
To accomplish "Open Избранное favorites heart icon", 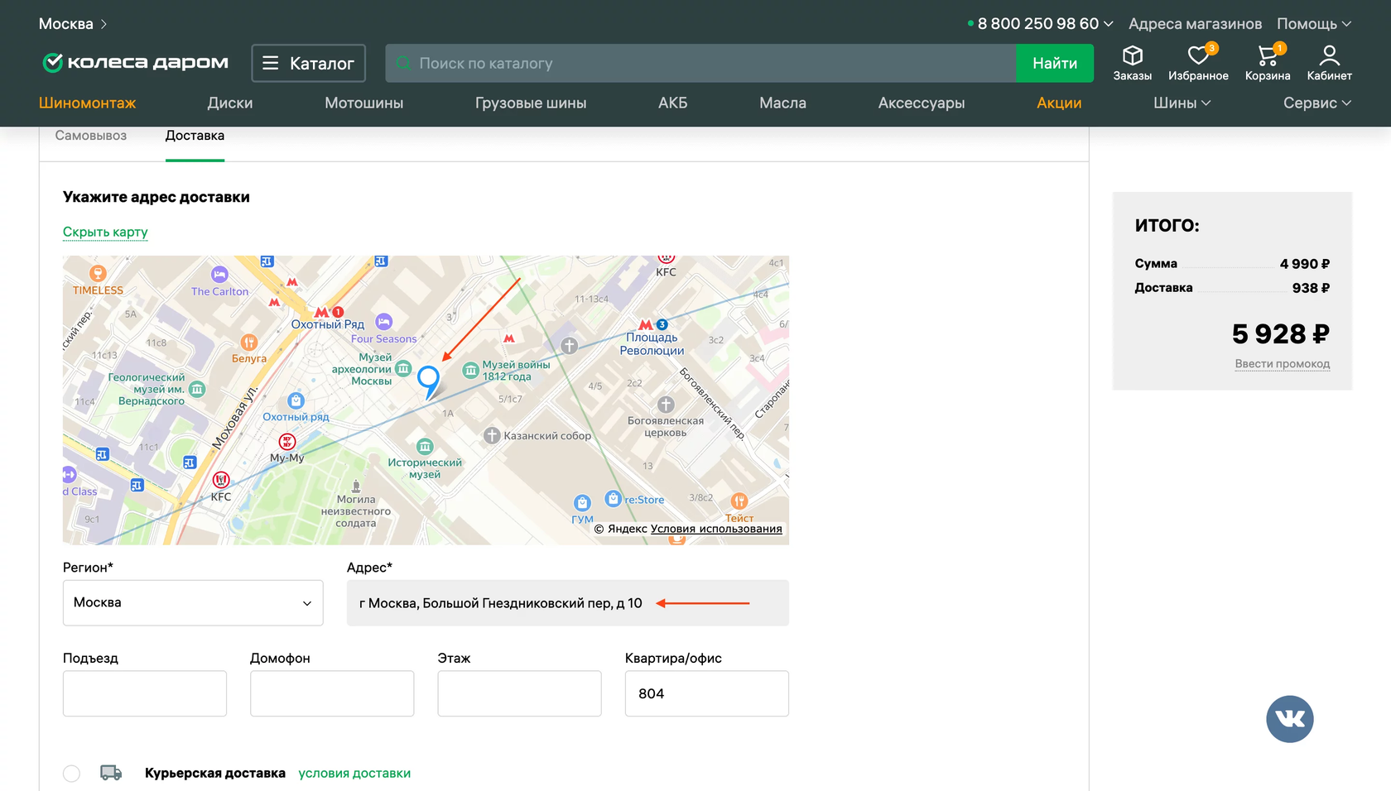I will [1198, 63].
